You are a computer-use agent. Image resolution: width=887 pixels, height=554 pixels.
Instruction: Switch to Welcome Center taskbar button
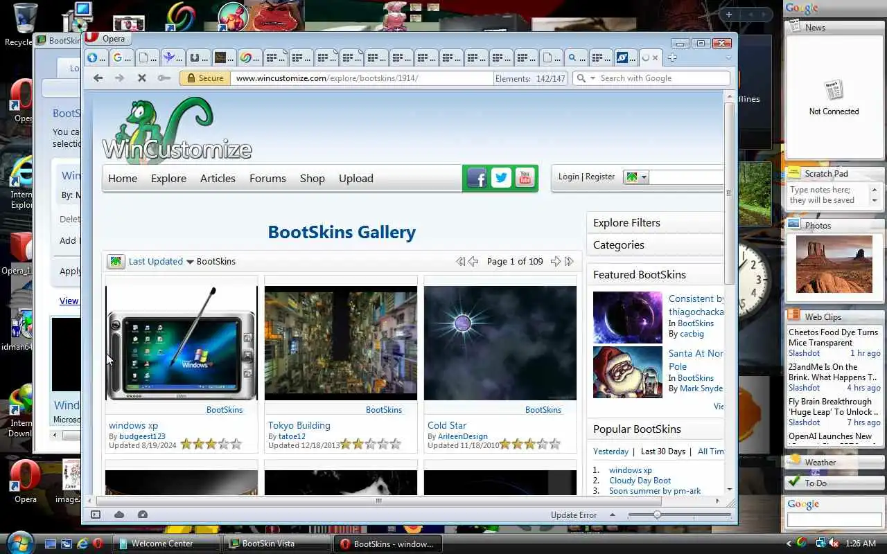167,544
